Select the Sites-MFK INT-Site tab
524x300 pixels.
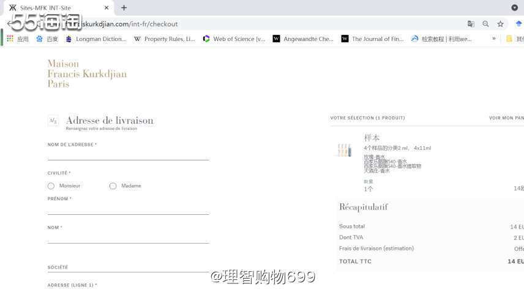[x=59, y=8]
